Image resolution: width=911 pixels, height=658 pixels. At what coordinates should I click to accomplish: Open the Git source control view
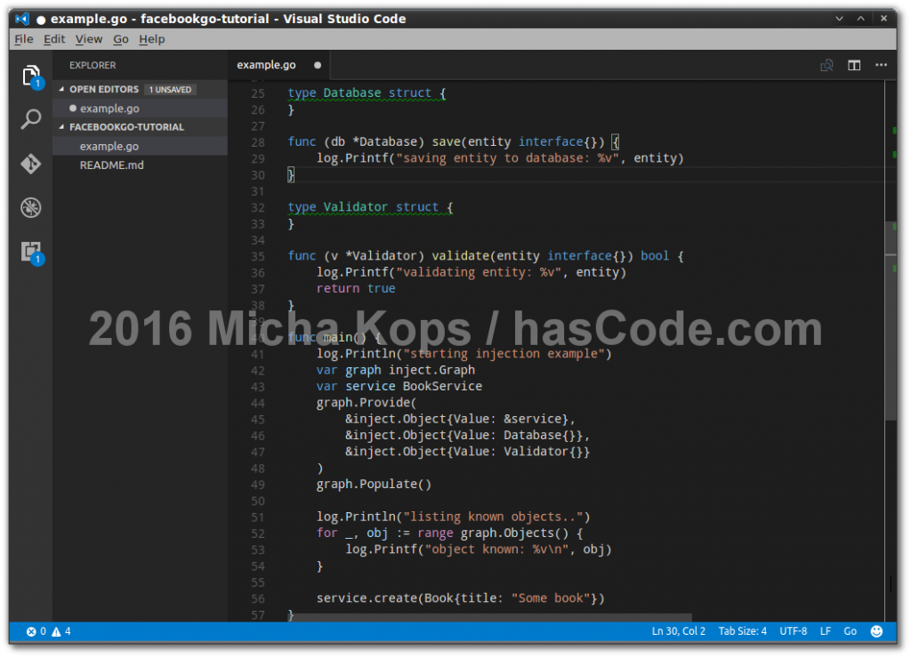coord(29,163)
